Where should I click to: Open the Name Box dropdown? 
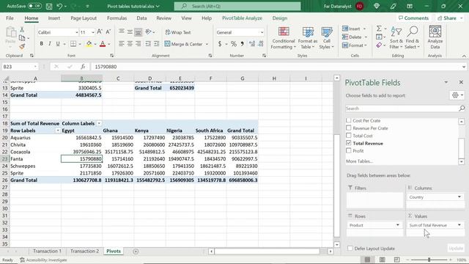pos(35,67)
